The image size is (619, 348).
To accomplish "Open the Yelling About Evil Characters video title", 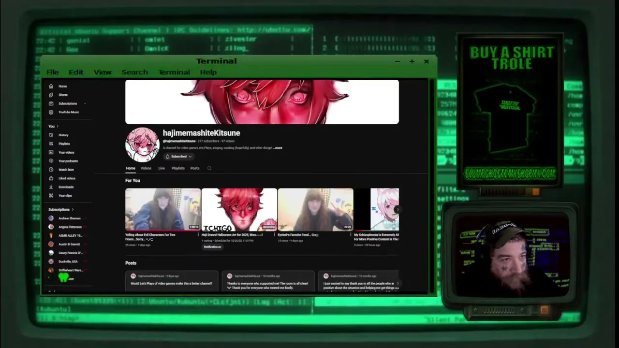I will (150, 237).
